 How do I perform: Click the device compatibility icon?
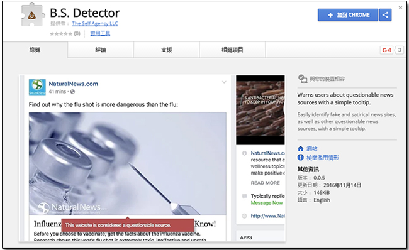(302, 79)
